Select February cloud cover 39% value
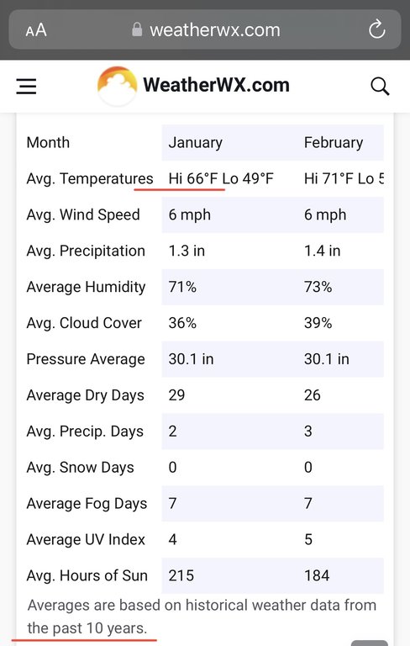This screenshot has height=646, width=410. (318, 323)
